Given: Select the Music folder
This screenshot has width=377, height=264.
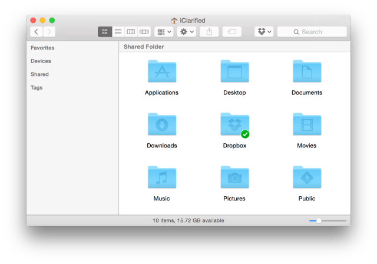Looking at the screenshot, I should point(161,179).
